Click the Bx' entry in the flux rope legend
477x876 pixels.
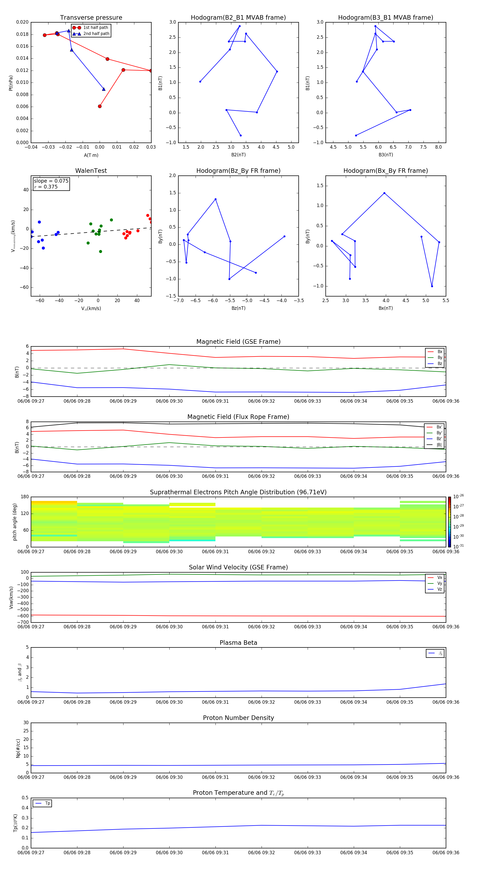pos(435,427)
